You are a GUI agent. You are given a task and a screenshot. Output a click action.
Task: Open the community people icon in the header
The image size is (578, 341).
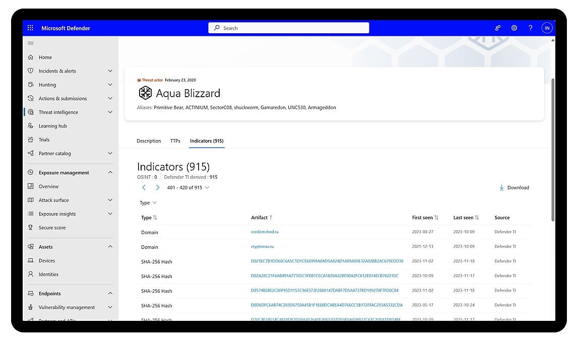tap(498, 28)
